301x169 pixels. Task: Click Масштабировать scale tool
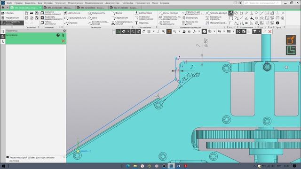pos(216,23)
